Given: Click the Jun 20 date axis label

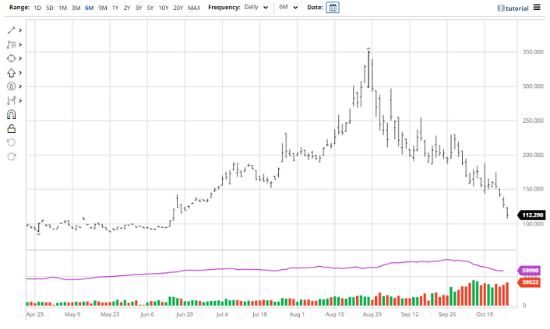Looking at the screenshot, I should tap(185, 314).
